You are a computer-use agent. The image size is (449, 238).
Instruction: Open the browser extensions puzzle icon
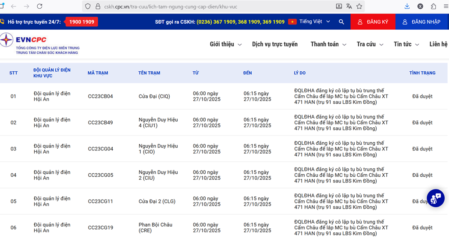click(x=433, y=7)
